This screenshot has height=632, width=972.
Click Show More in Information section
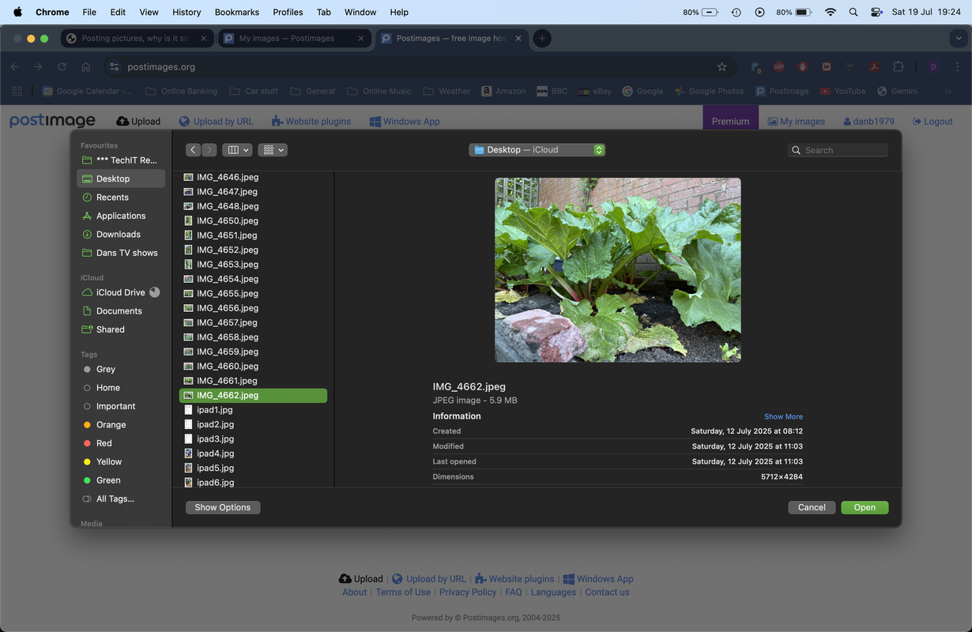pyautogui.click(x=783, y=416)
